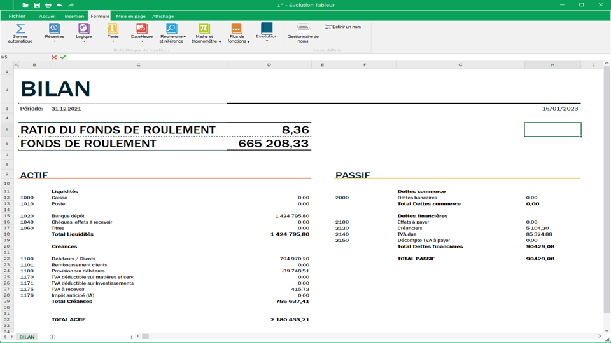Image resolution: width=611 pixels, height=343 pixels.
Task: Cancel formula entry with red X
Action: 54,57
